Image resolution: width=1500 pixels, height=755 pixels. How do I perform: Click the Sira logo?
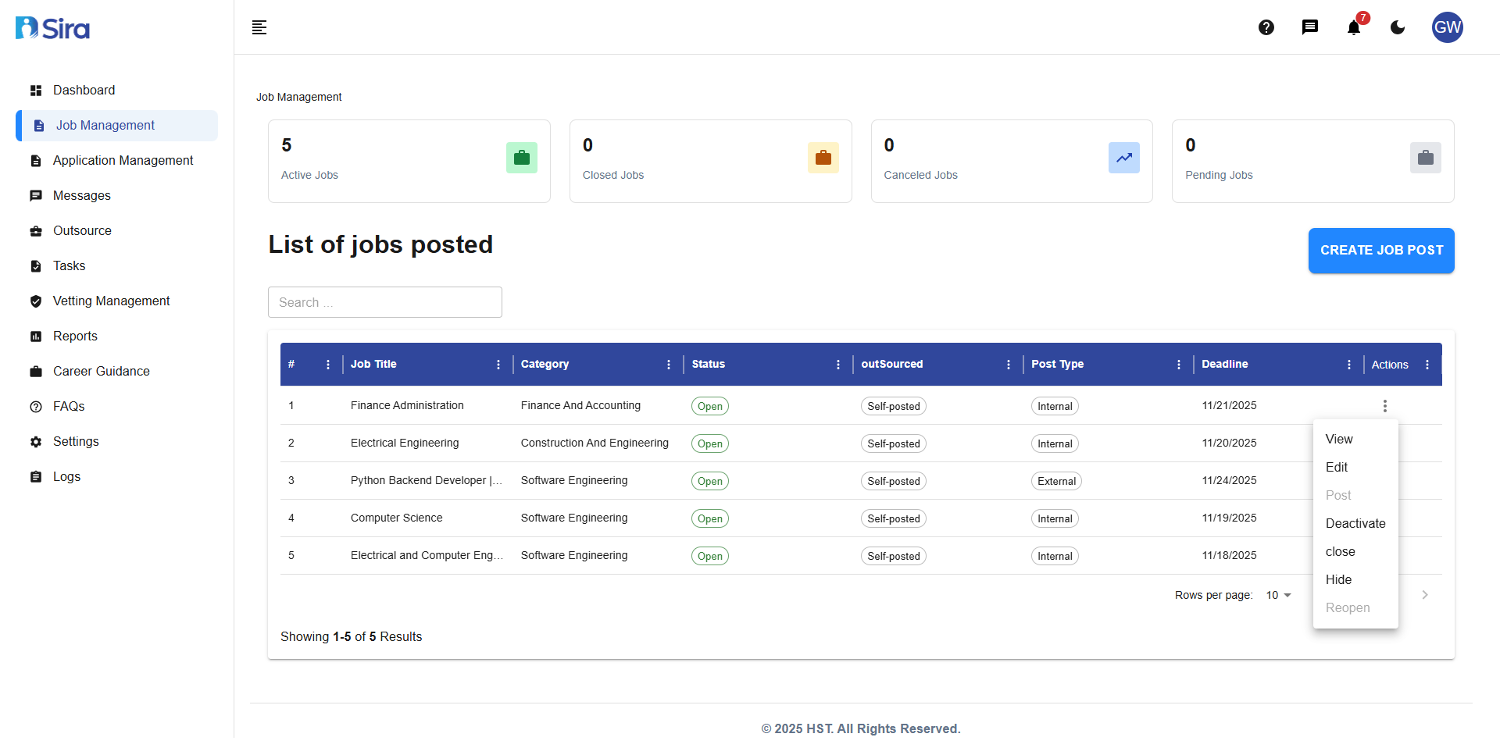pos(53,29)
